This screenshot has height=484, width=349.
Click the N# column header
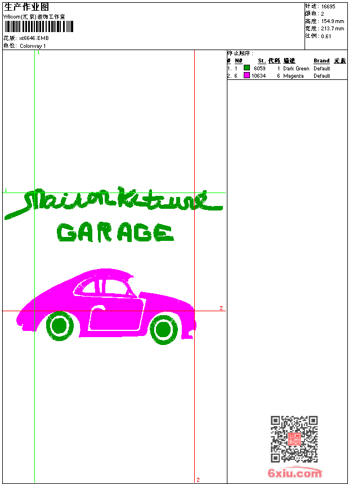[239, 61]
